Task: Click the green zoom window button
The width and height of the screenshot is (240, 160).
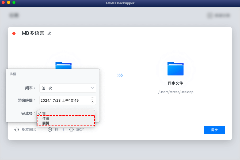Action: click(x=14, y=2)
